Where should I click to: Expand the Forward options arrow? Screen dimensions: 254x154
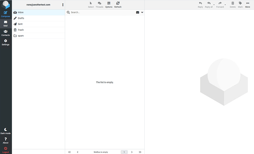click(x=225, y=5)
